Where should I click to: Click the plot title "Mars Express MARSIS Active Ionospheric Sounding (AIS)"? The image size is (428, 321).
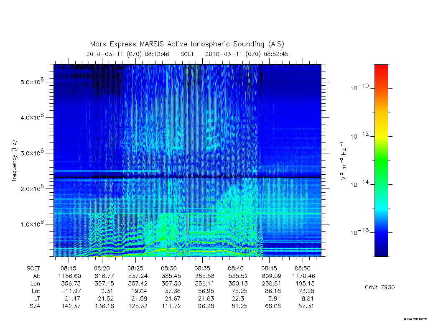point(187,44)
